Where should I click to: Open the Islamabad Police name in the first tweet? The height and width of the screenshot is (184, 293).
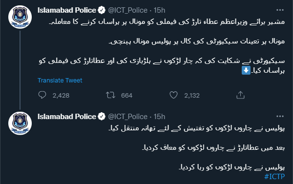67,10
